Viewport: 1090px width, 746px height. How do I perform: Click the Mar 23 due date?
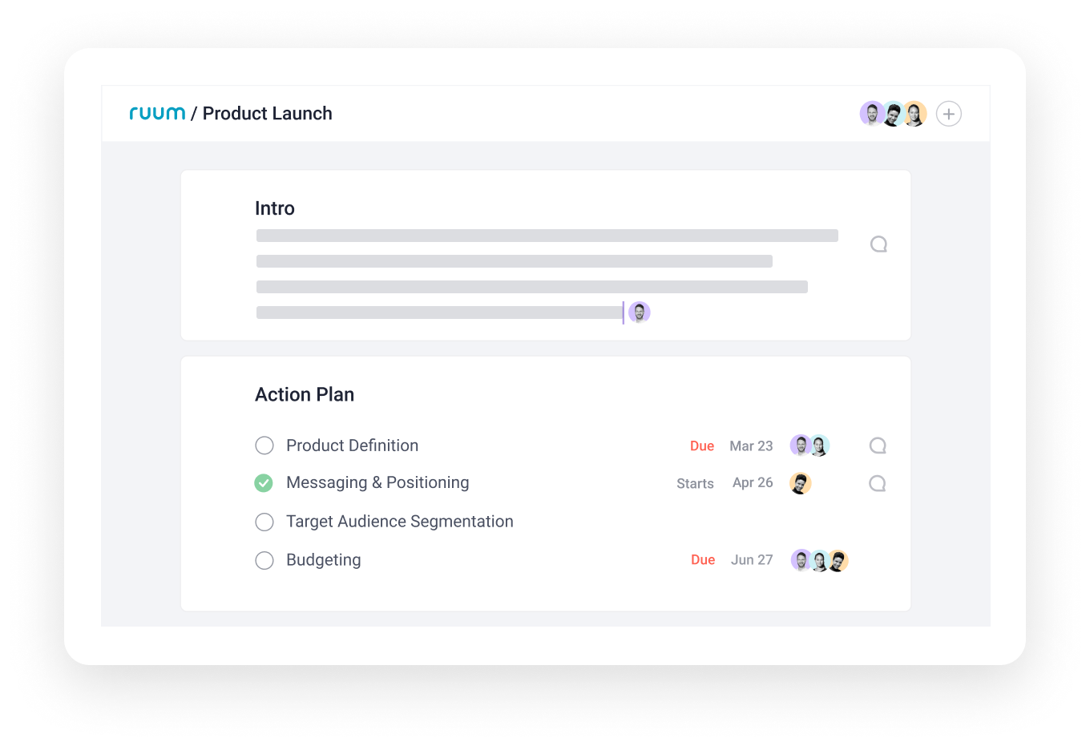[x=751, y=446]
